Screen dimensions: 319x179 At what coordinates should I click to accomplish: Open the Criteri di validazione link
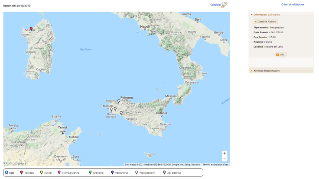pos(293,5)
